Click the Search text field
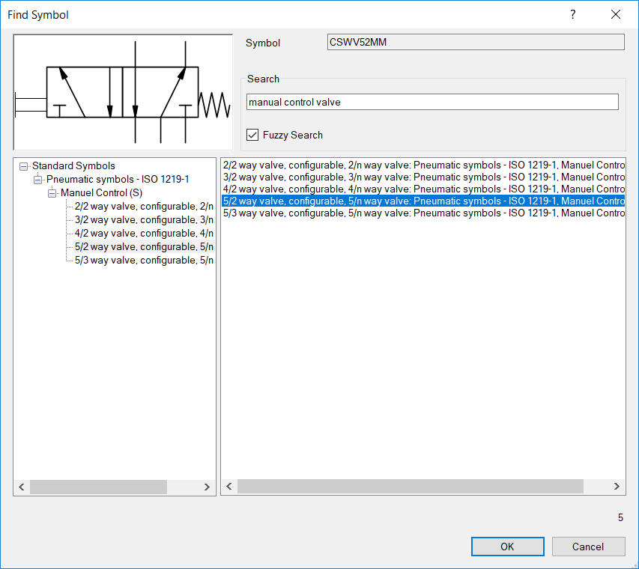Viewport: 639px width, 569px height. click(432, 102)
